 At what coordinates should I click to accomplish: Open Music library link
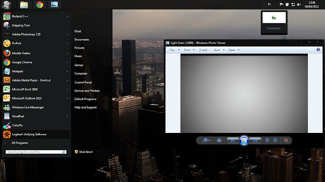[78, 56]
